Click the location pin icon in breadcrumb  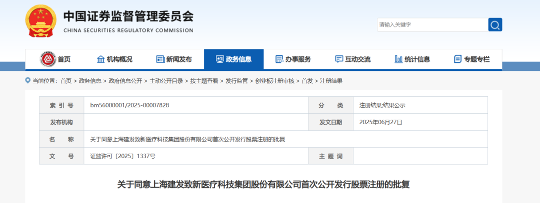pyautogui.click(x=28, y=81)
